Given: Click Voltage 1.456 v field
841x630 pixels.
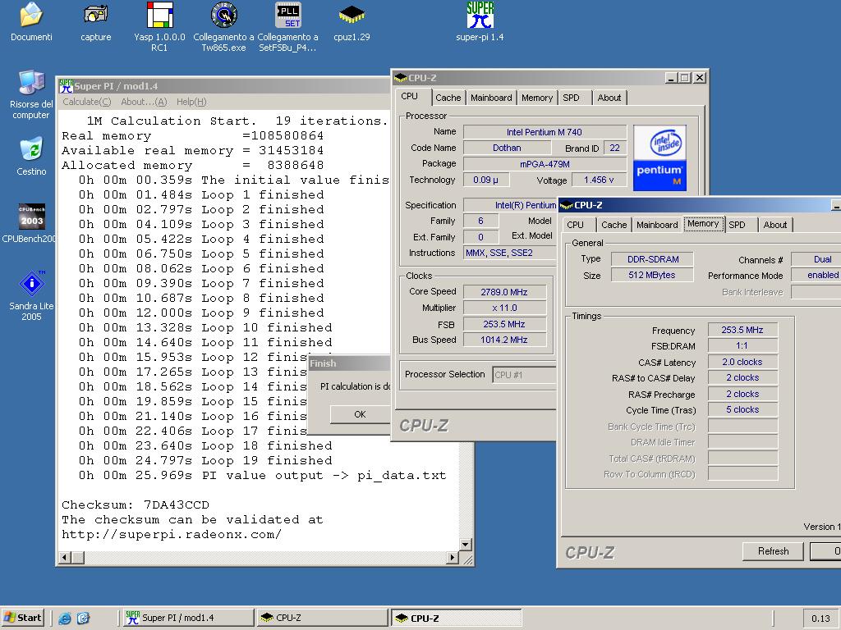Looking at the screenshot, I should (599, 180).
